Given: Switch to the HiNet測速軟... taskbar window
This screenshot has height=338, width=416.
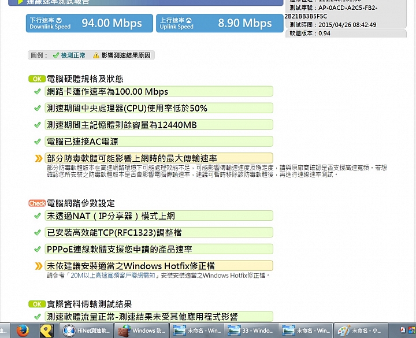Looking at the screenshot, I should 86,330.
